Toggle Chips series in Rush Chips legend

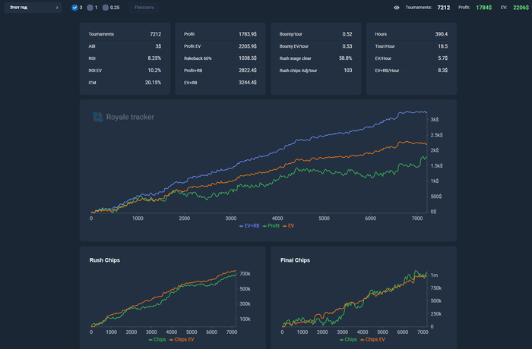(x=157, y=339)
